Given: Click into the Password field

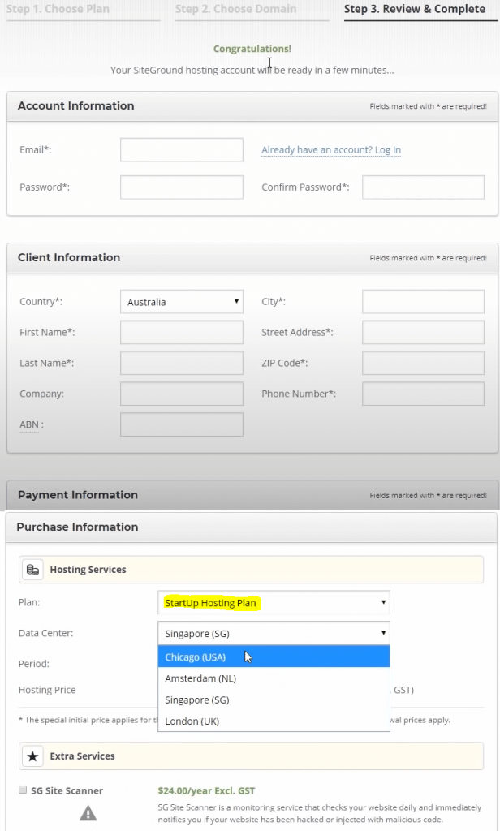Looking at the screenshot, I should point(181,187).
